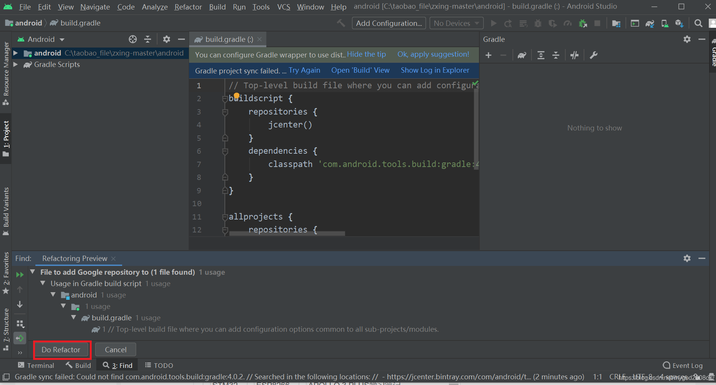Open the Terminal tool window
The image size is (716, 385).
coord(36,365)
